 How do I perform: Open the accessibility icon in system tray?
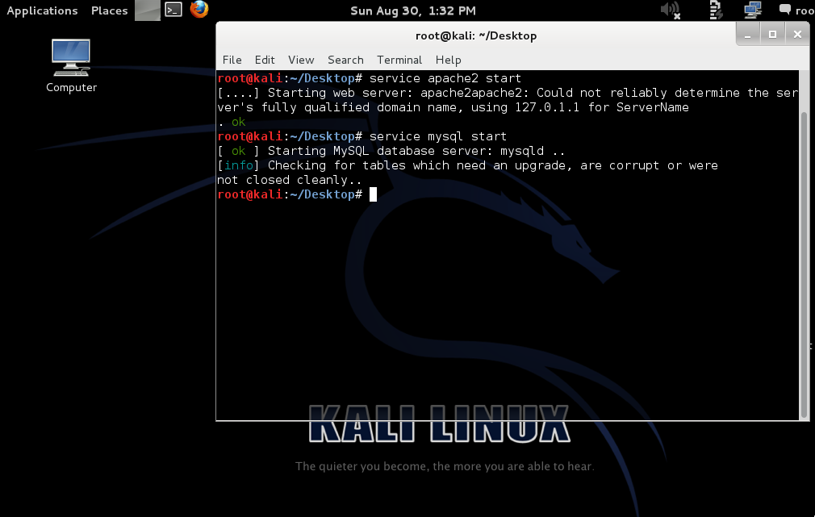[715, 10]
